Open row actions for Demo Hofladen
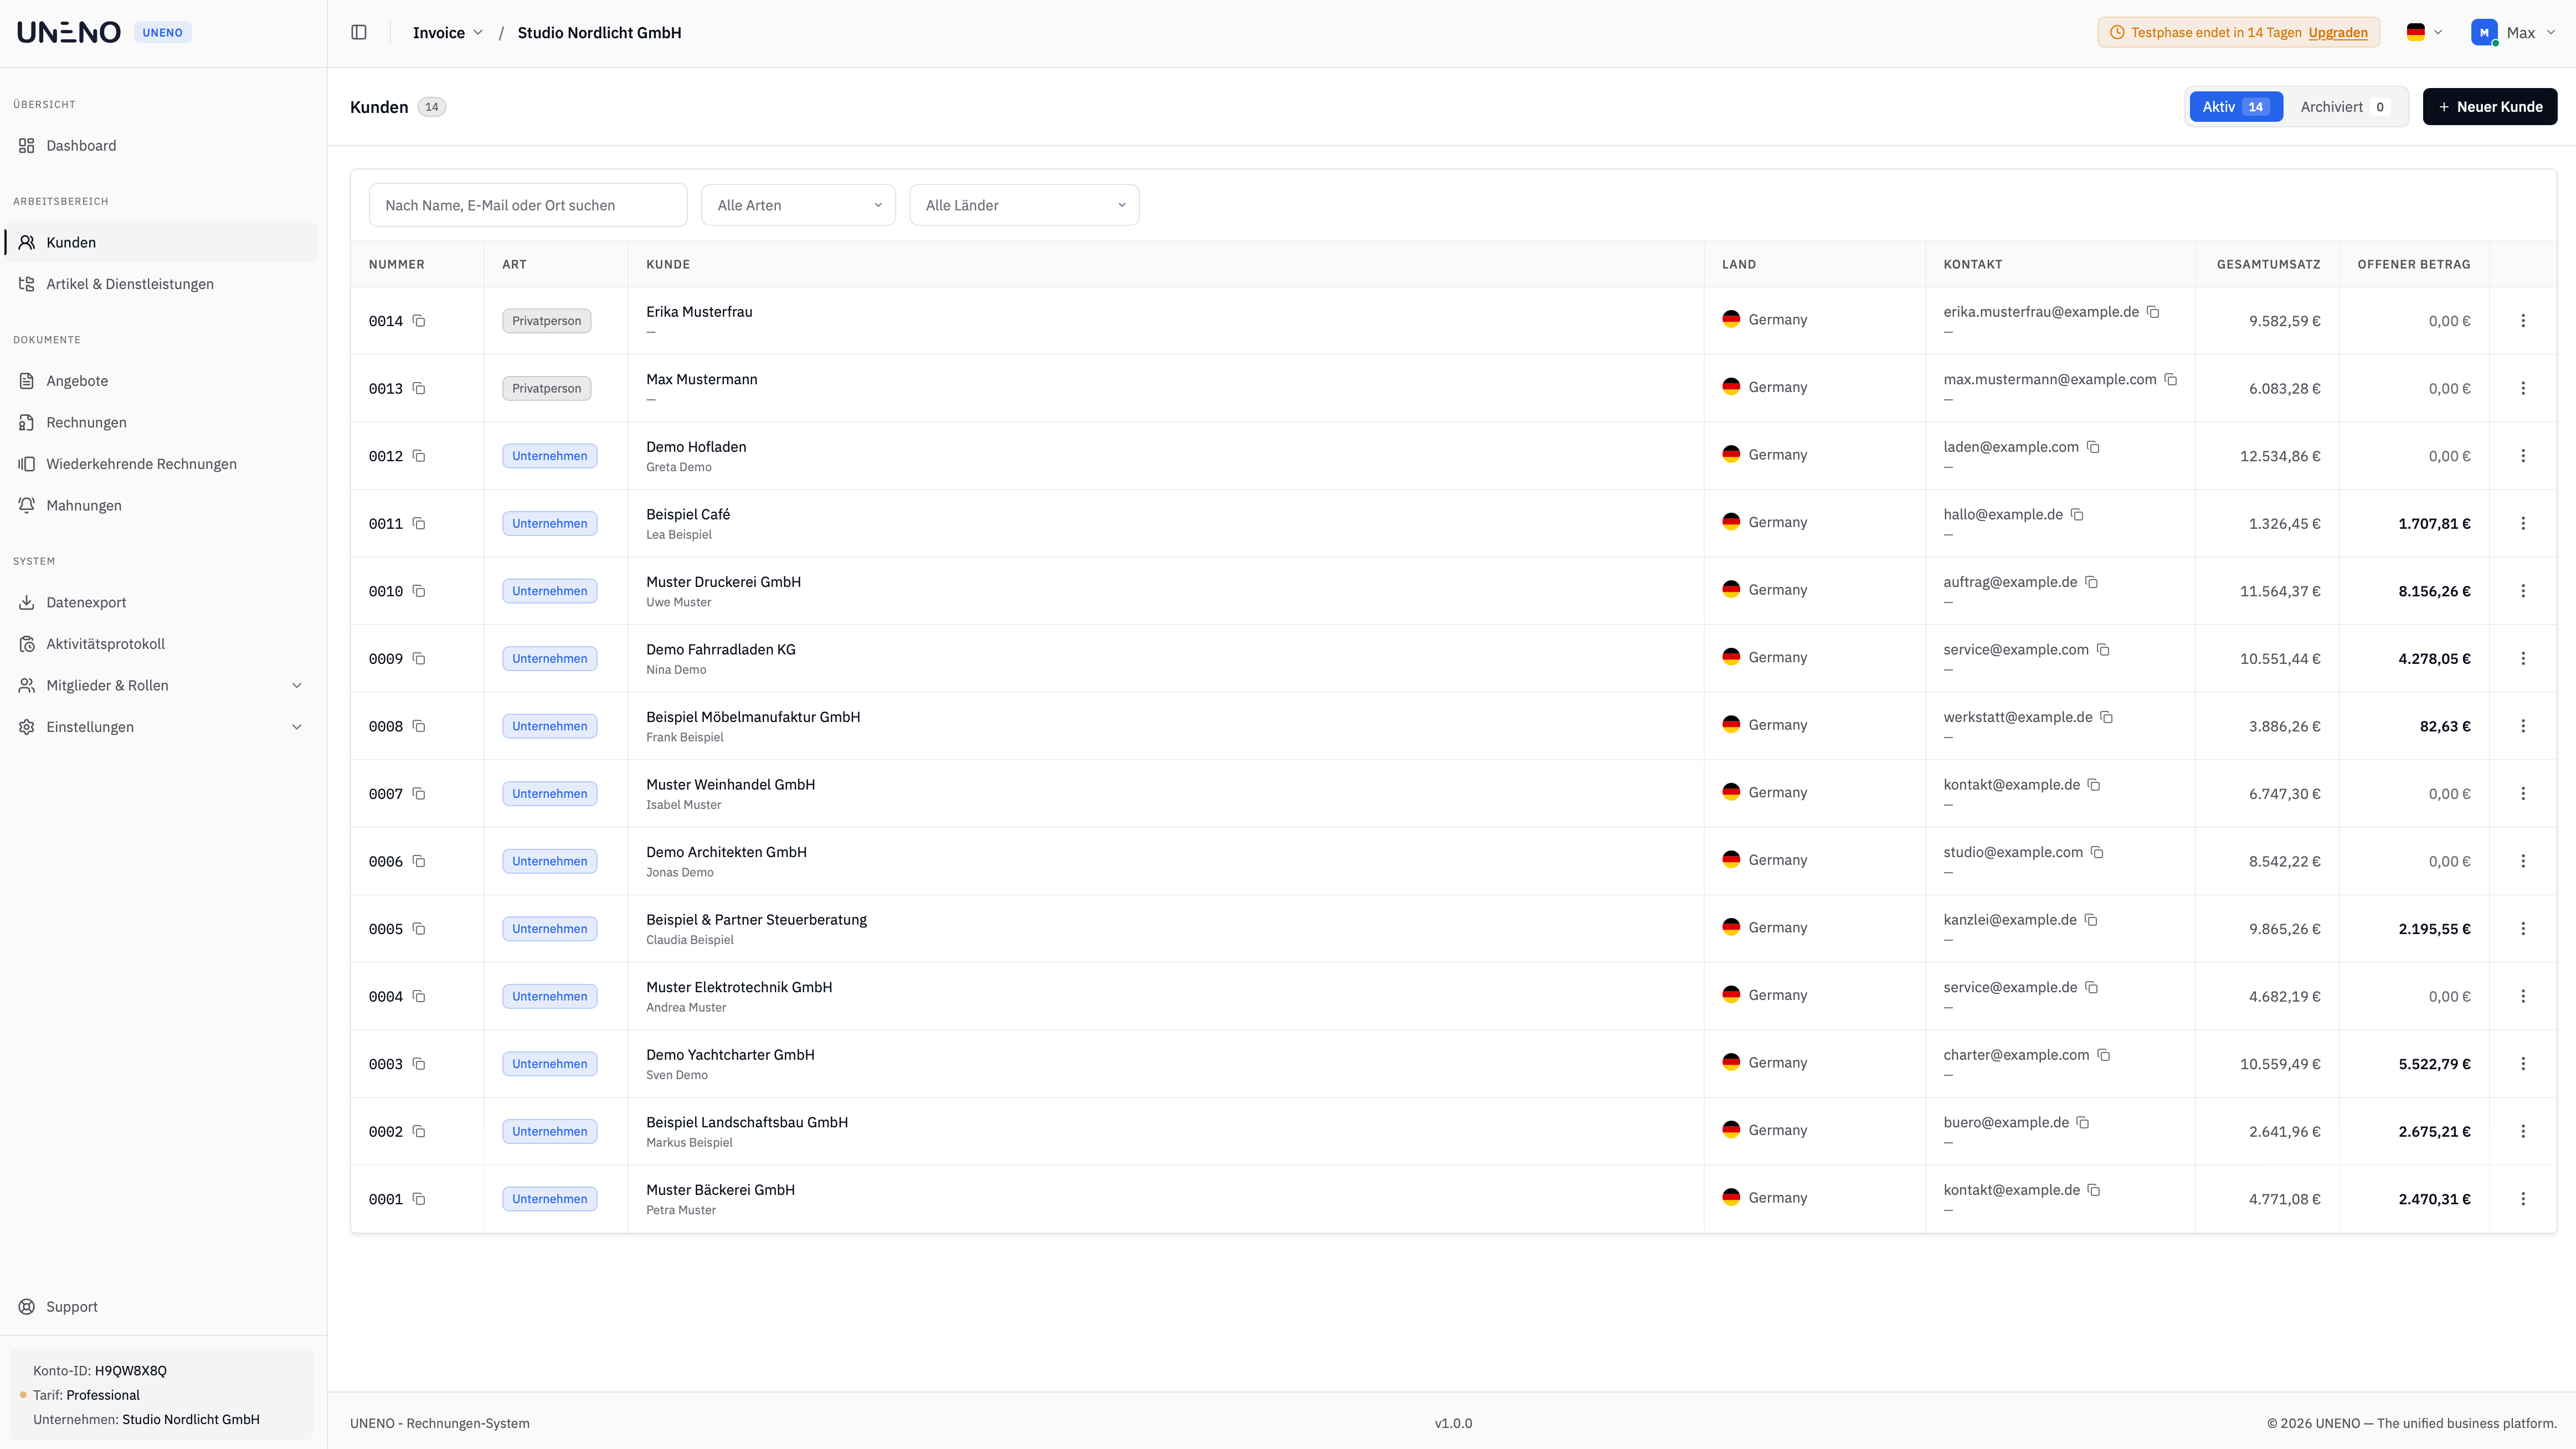The image size is (2576, 1449). (2523, 456)
